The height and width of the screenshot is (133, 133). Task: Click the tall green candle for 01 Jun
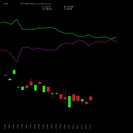[x=69, y=102]
